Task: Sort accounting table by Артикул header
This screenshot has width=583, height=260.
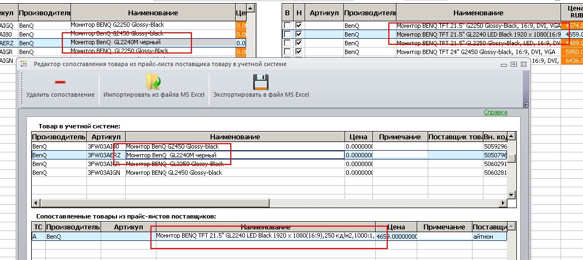Action: click(x=106, y=137)
